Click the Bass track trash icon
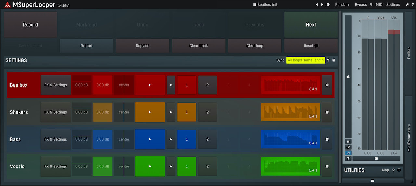Viewport: 416px width, 186px height. (x=327, y=139)
